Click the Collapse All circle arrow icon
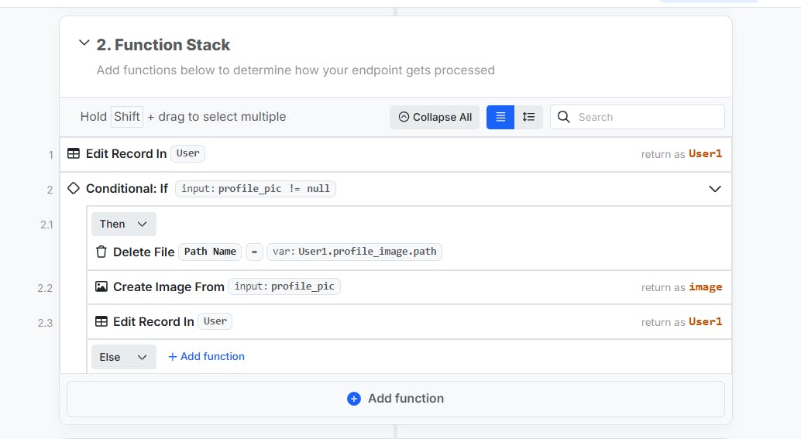Viewport: 801px width, 439px height. tap(404, 117)
